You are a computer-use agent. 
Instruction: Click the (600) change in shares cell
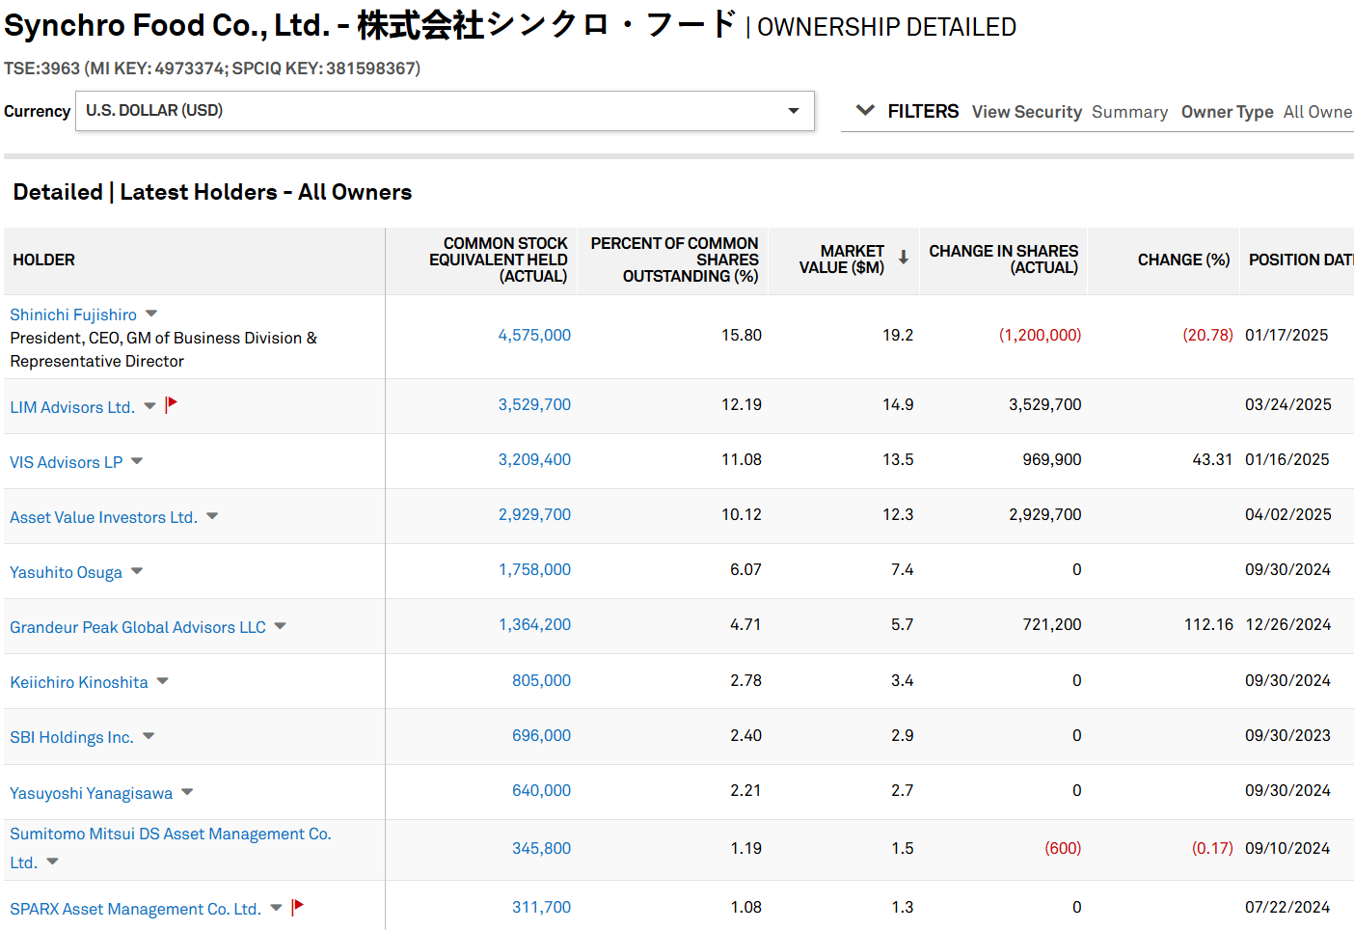[x=1063, y=848]
